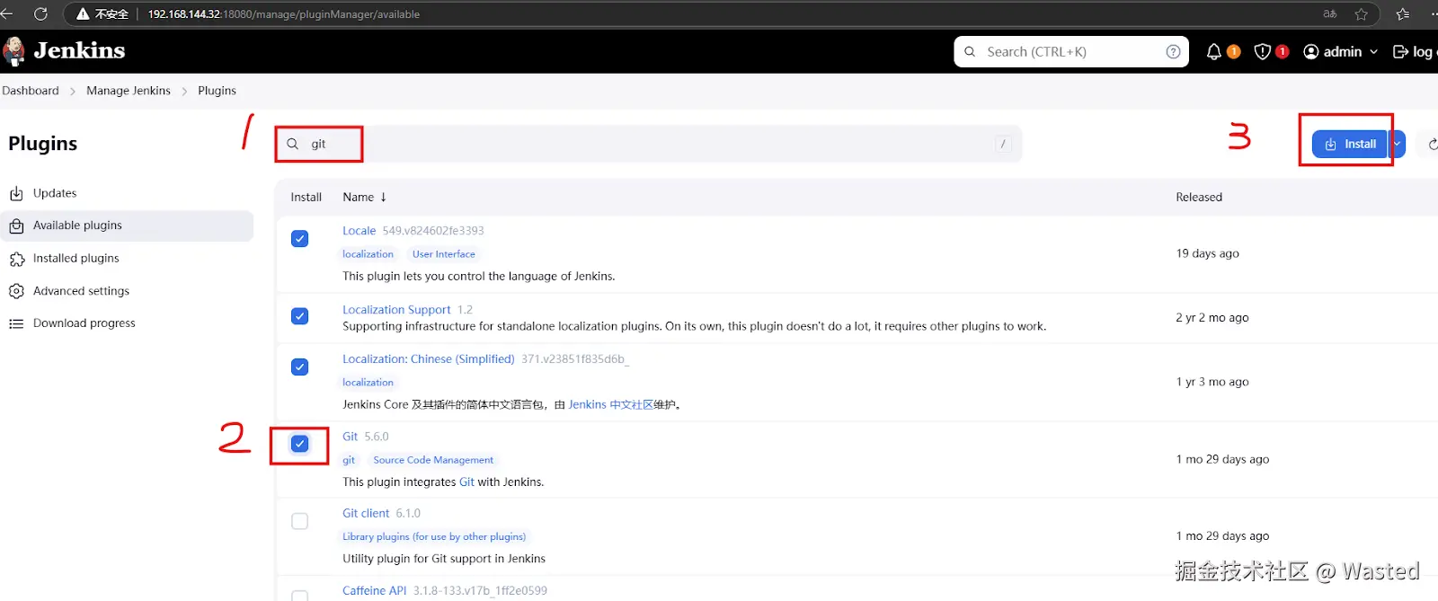Image resolution: width=1438 pixels, height=601 pixels.
Task: Open the Git plugin link
Action: click(350, 437)
